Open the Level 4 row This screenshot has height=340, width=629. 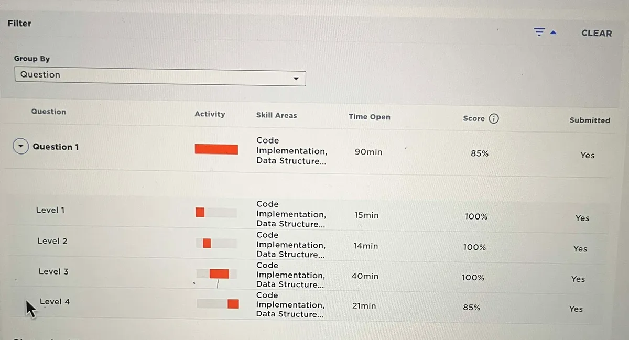55,302
